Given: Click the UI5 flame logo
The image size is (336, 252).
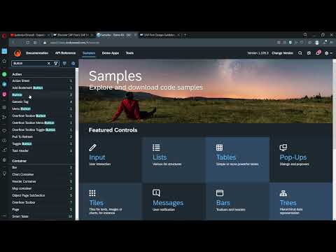Looking at the screenshot, I should point(17,53).
